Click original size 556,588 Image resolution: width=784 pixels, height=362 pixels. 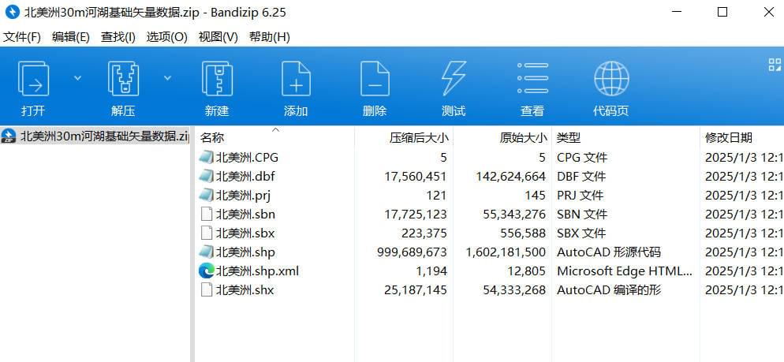(x=523, y=233)
